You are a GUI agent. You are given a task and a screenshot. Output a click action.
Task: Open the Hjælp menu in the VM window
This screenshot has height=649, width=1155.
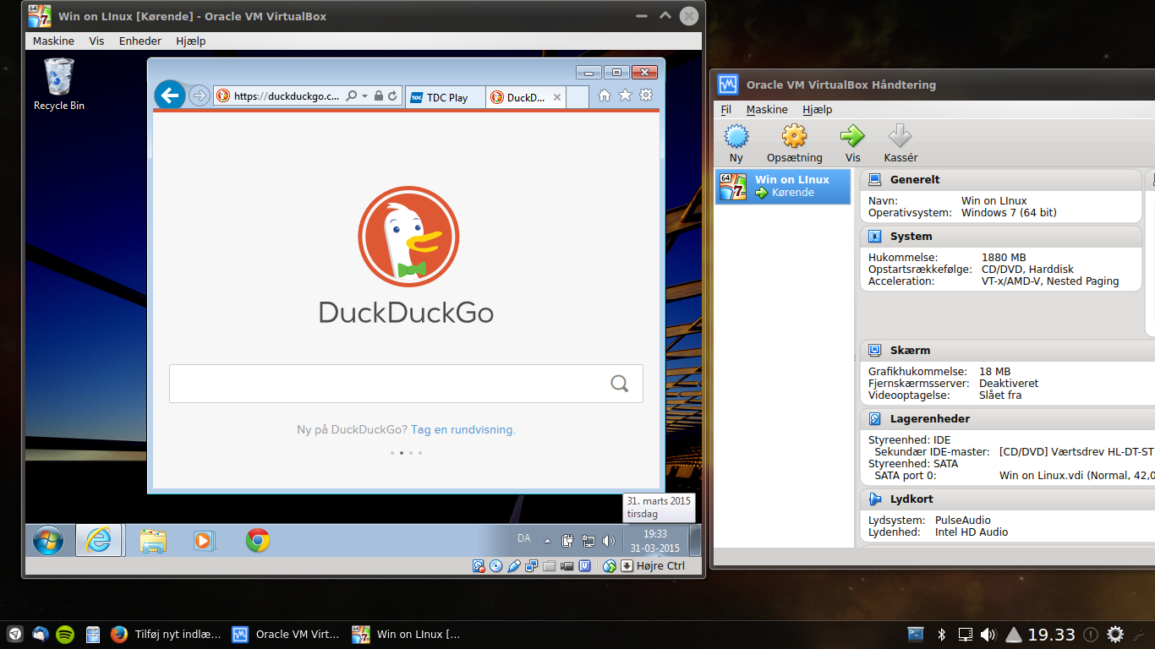click(191, 41)
